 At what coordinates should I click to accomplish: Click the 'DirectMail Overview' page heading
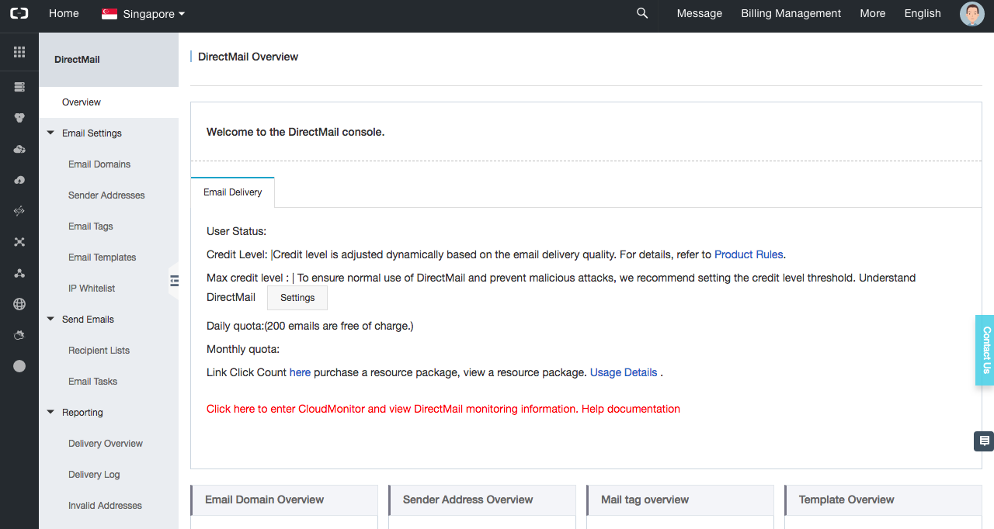click(x=248, y=57)
